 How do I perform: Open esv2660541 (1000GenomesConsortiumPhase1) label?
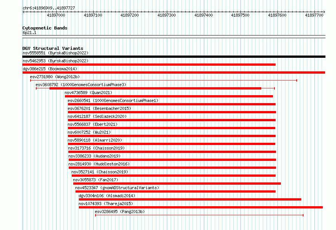coord(113,100)
